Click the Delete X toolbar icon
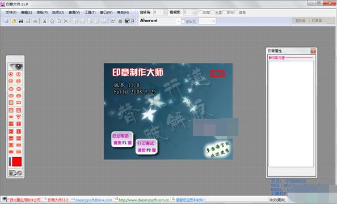Viewport: 337px width, 204px height. point(66,21)
